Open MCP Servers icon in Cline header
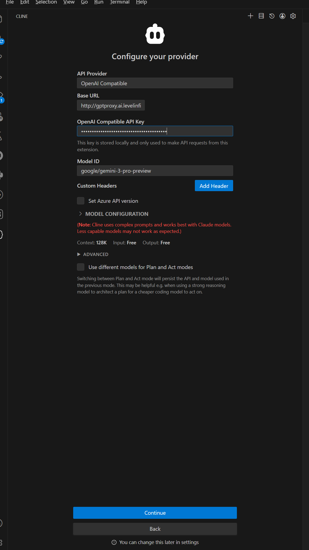The image size is (309, 550). (x=261, y=16)
